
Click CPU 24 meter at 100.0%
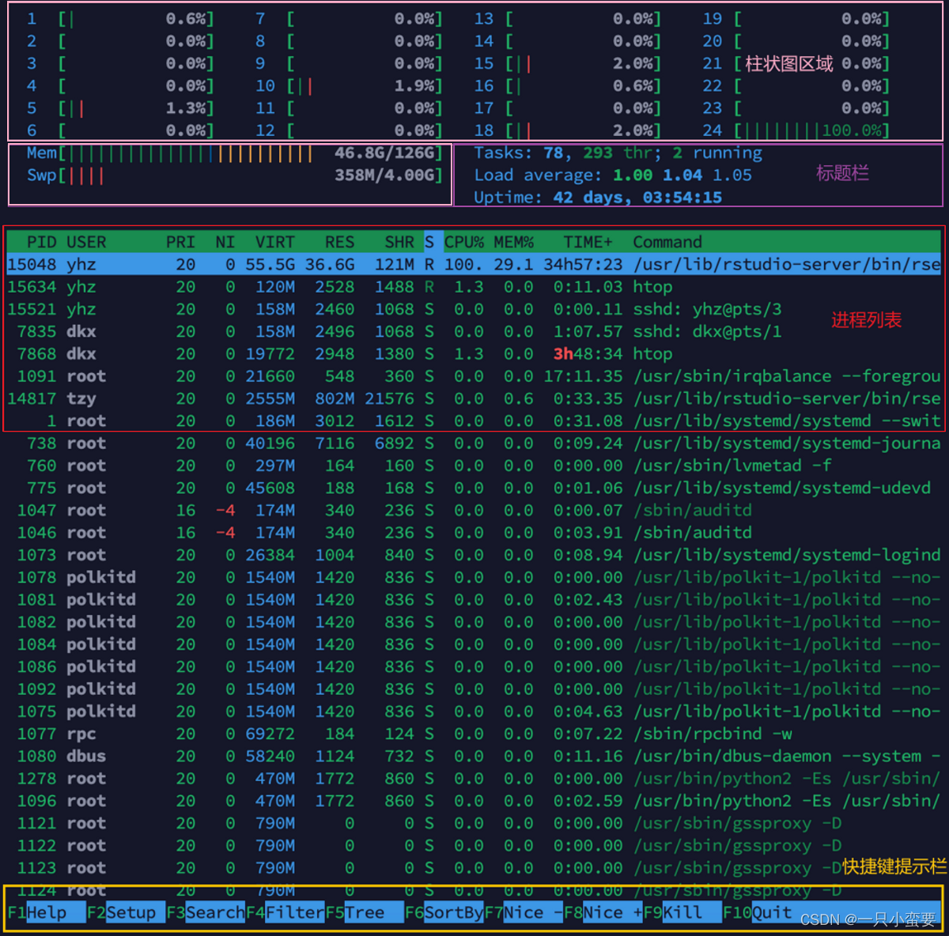click(x=796, y=130)
